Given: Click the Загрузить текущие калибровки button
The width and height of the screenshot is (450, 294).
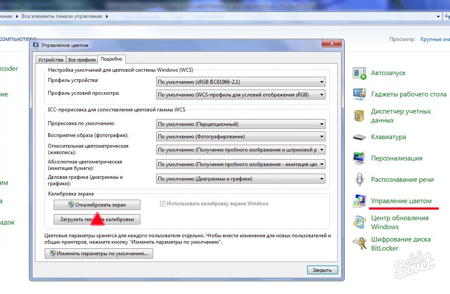Looking at the screenshot, I should [97, 219].
